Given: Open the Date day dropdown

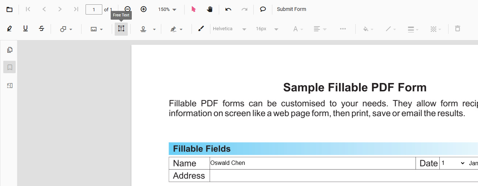Looking at the screenshot, I should coord(453,163).
